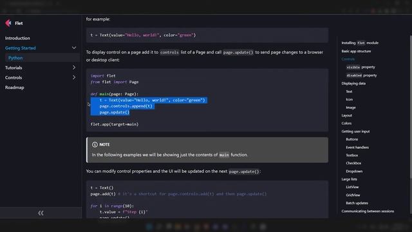Viewport: 412px width, 232px height.
Task: Open the Introduction page
Action: (x=17, y=38)
